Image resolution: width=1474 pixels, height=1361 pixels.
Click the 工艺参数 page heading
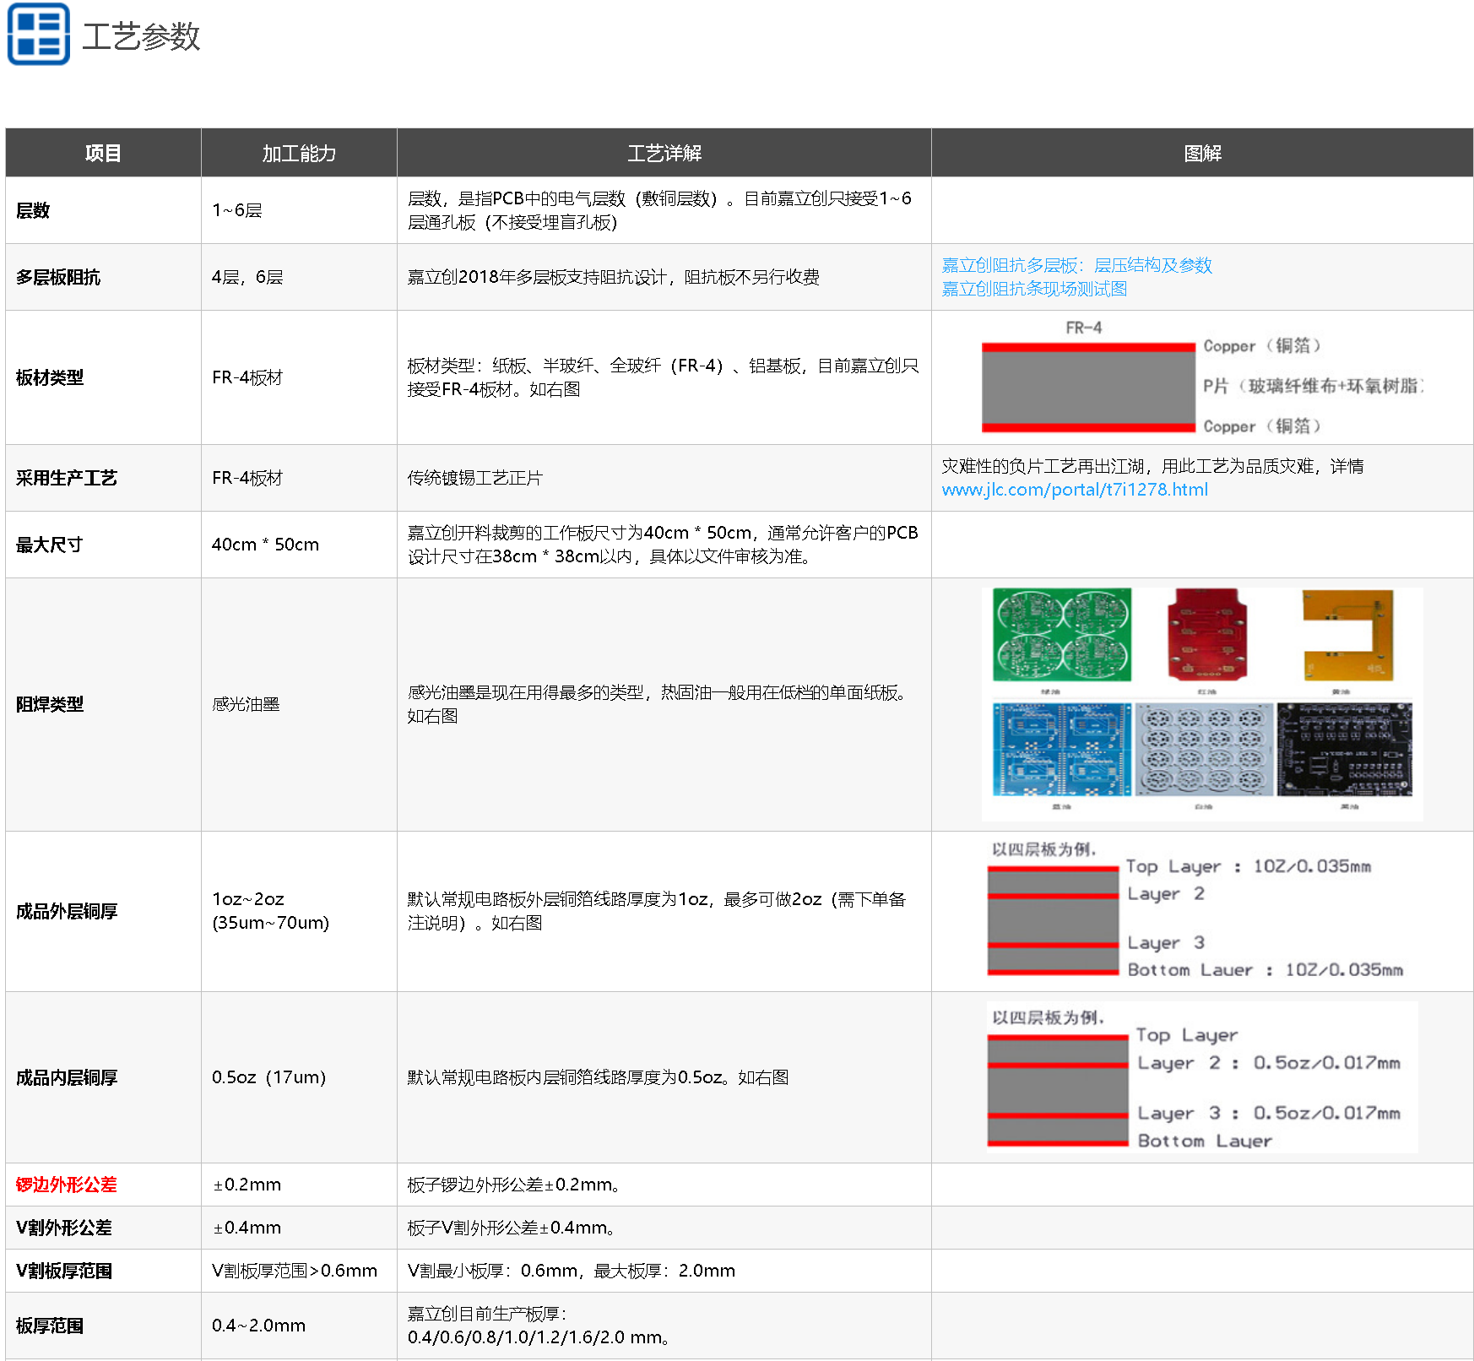(x=141, y=36)
